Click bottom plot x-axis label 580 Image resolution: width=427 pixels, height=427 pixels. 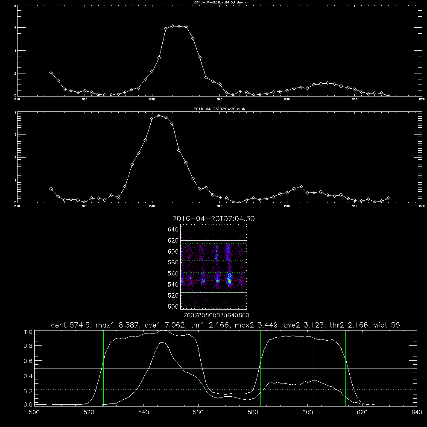(253, 412)
